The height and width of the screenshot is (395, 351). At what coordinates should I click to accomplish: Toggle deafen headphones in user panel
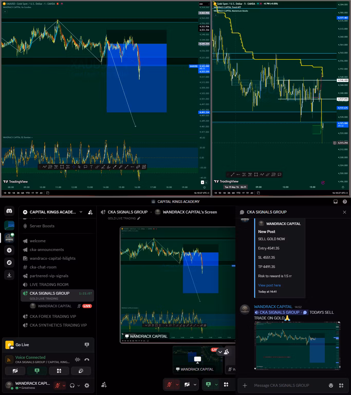point(72,385)
